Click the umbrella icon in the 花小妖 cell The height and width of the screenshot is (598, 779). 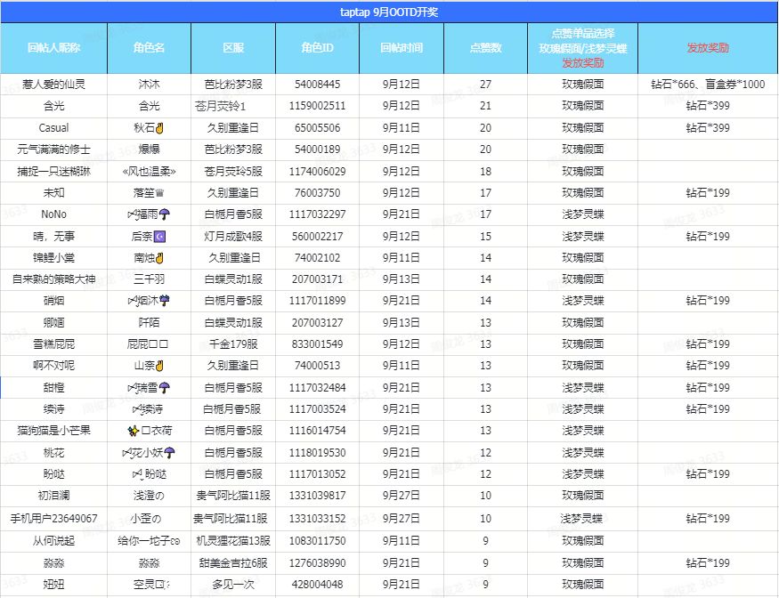pyautogui.click(x=169, y=453)
